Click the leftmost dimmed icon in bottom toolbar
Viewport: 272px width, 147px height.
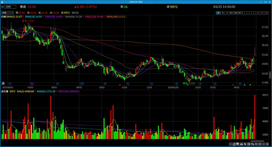(230, 144)
